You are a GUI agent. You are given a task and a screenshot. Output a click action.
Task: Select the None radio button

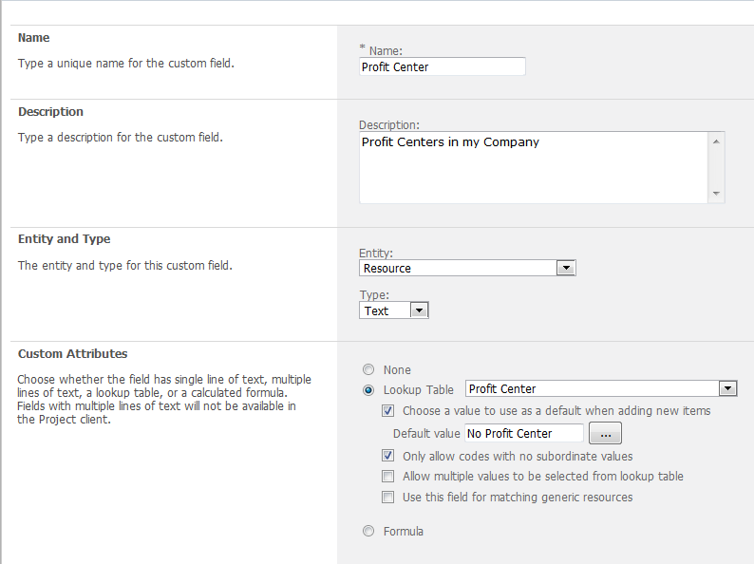[368, 370]
